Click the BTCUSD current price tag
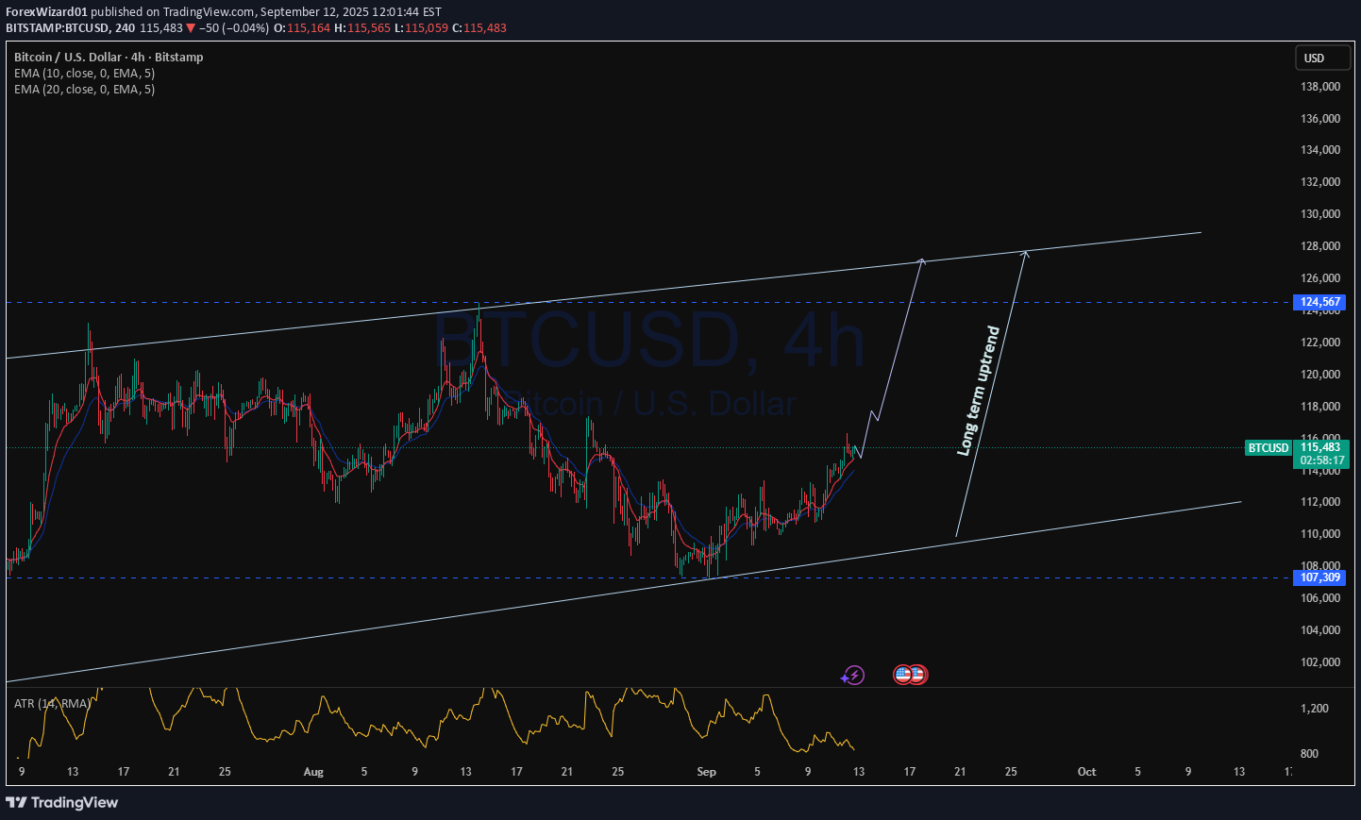The image size is (1361, 820). tap(1268, 448)
